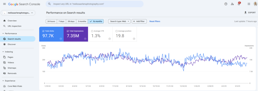
Task: Uncheck the Total clicks checkbox
Action: 43,31
